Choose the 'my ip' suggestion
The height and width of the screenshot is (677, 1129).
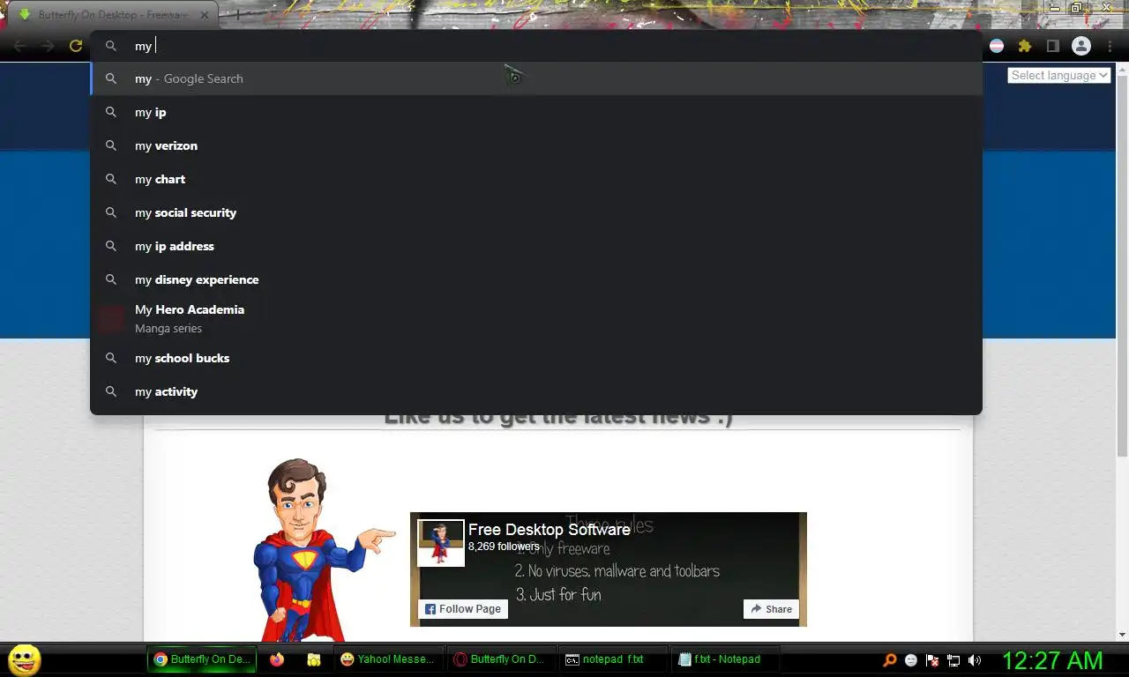[536, 112]
